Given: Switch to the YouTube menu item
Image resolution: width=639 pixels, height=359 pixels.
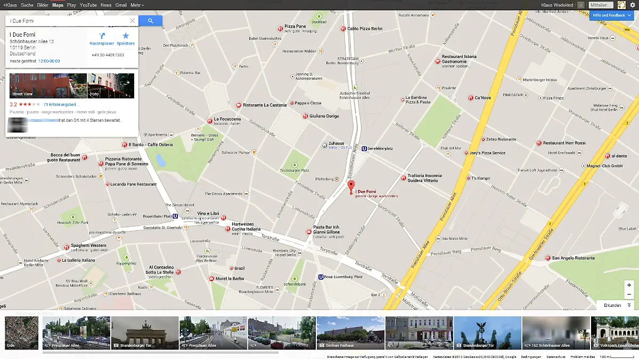Looking at the screenshot, I should point(88,5).
